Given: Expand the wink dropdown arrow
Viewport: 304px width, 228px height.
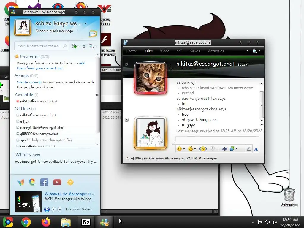Looking at the screenshot, I should [195, 149].
